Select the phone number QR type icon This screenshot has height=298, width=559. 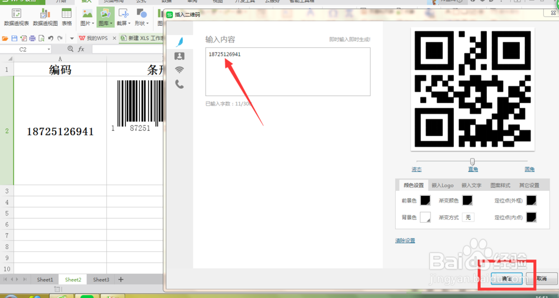(179, 84)
